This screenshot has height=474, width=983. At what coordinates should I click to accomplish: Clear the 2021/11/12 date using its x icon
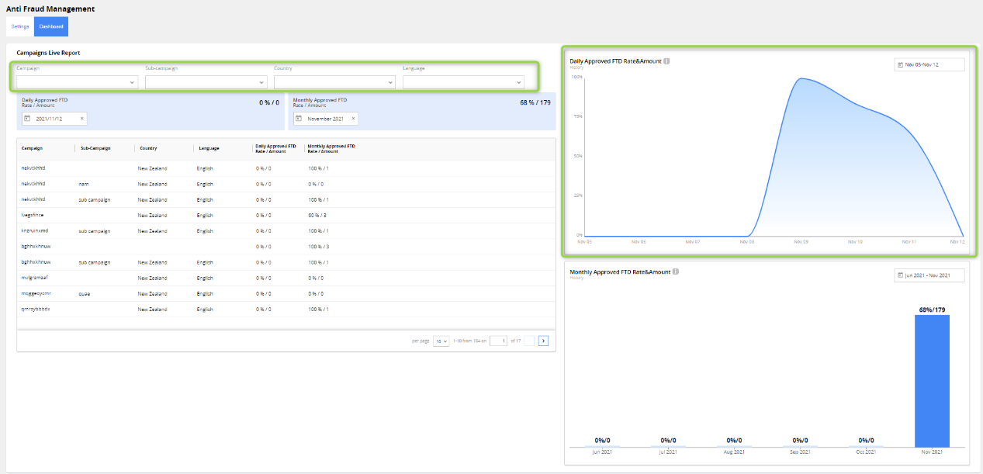tap(81, 119)
